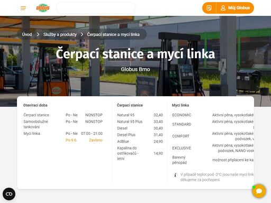The height and width of the screenshot is (203, 271).
Task: Open Můj Globus account button
Action: (235, 8)
